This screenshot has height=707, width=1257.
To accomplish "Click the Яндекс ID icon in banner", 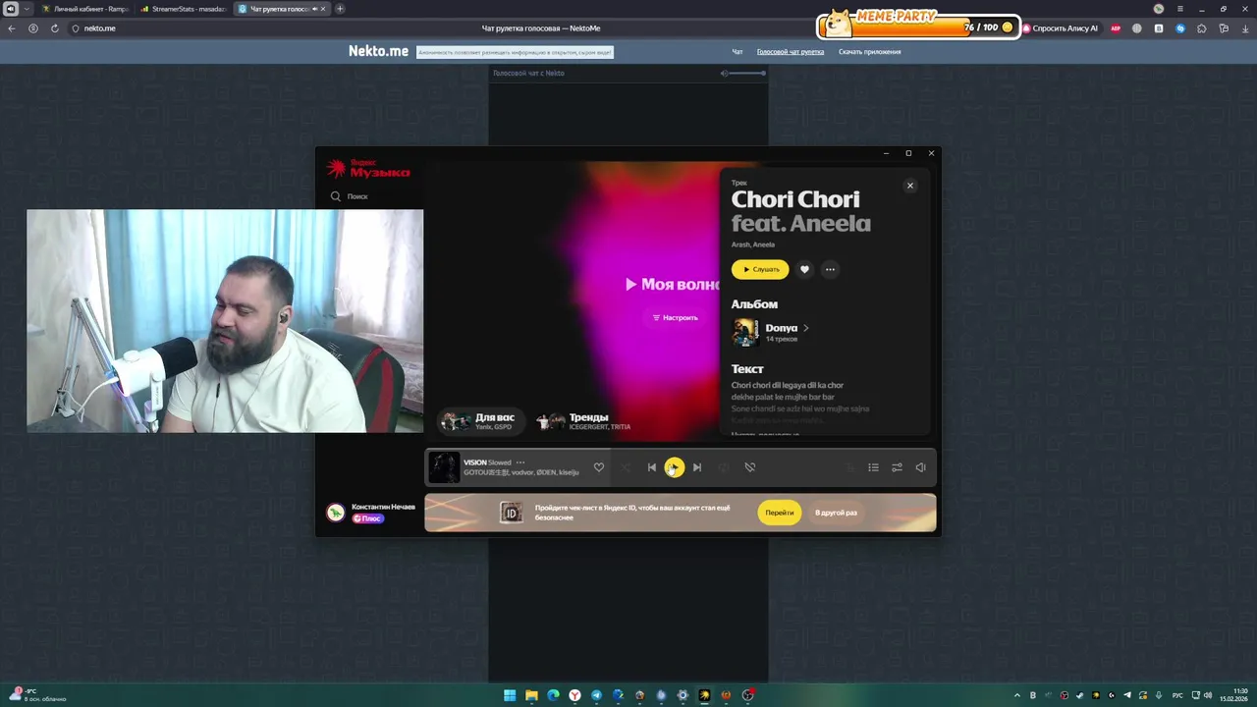I will [511, 513].
